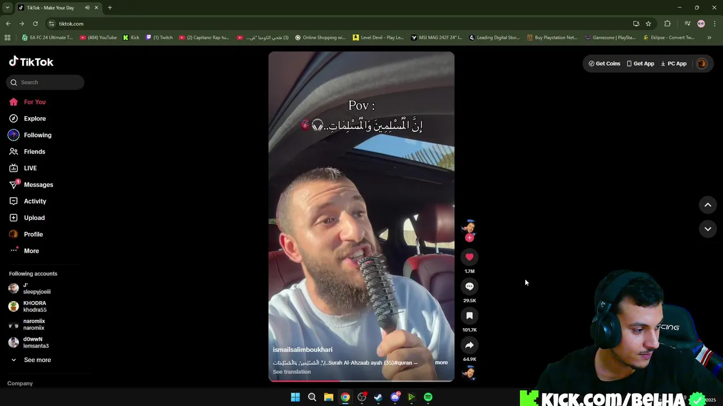Screen dimensions: 723x406
Task: Open Discord from the taskbar
Action: click(395, 397)
